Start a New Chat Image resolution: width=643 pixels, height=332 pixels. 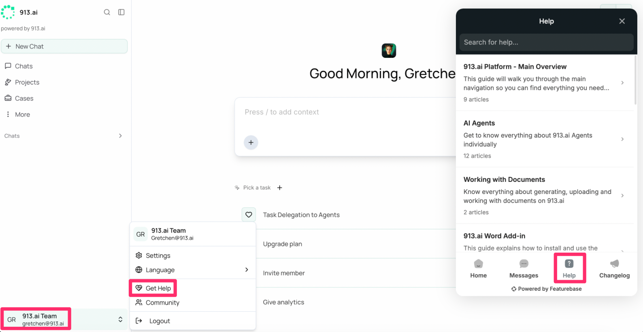pos(64,46)
